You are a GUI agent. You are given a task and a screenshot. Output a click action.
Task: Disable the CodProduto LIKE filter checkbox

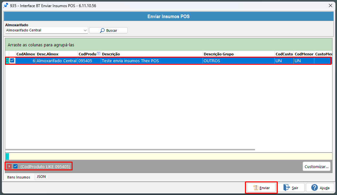tap(15, 166)
